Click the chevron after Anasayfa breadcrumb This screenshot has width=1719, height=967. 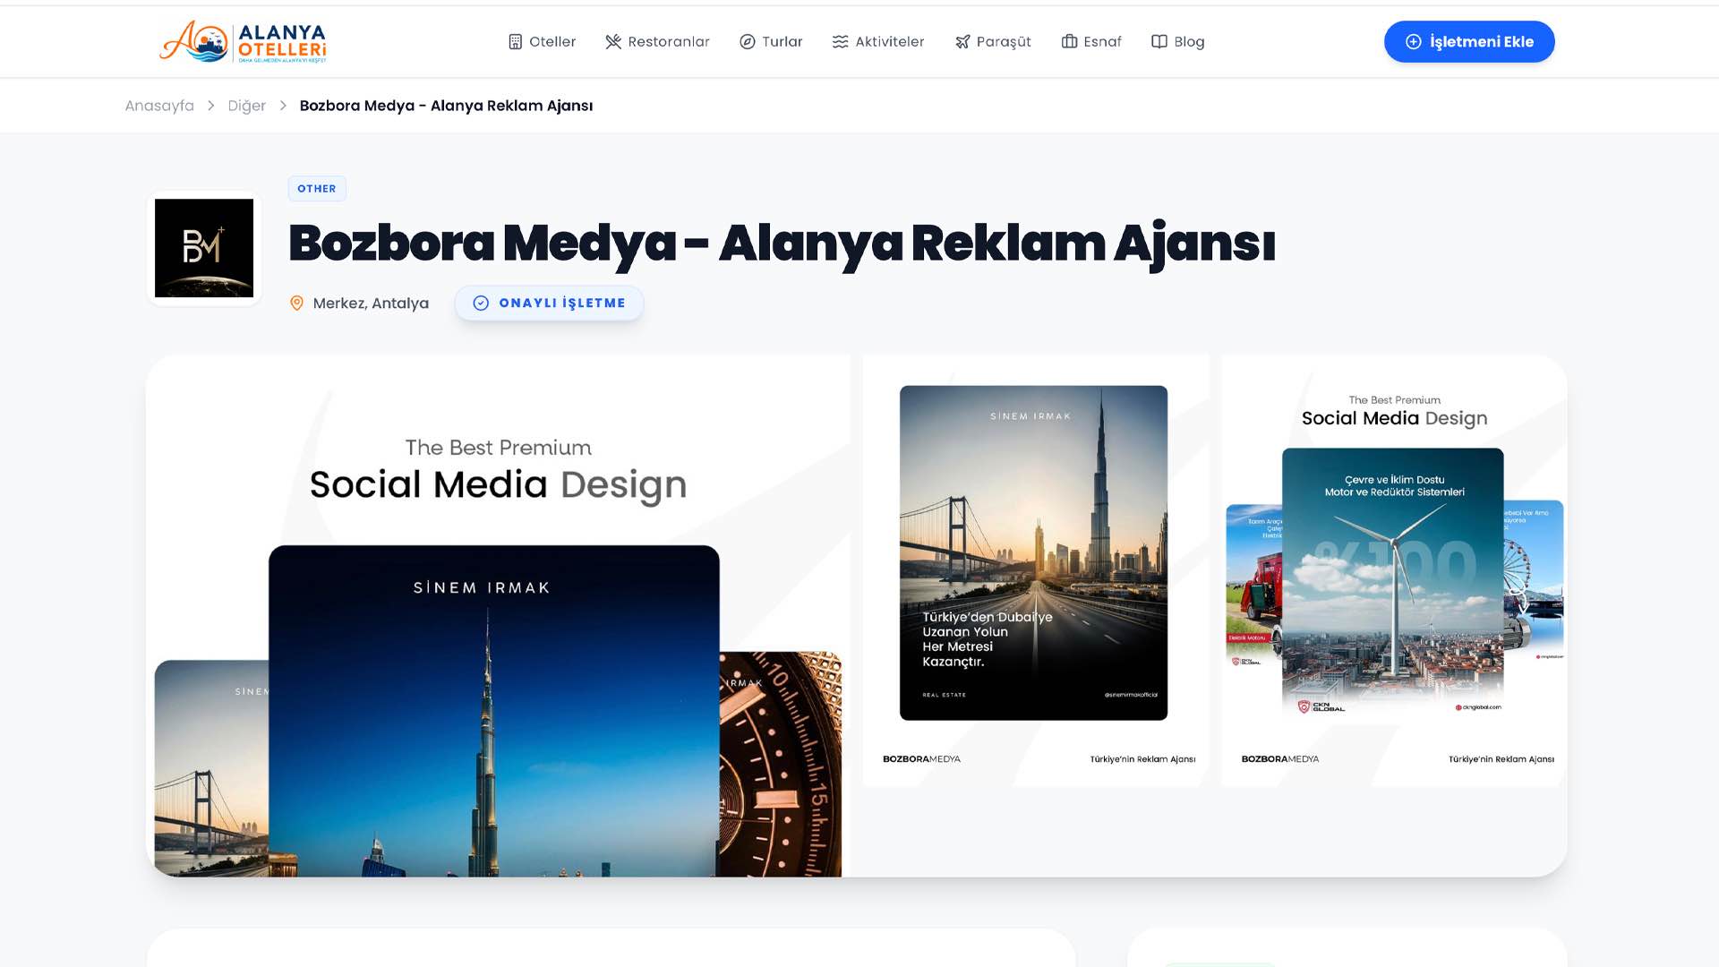[211, 106]
